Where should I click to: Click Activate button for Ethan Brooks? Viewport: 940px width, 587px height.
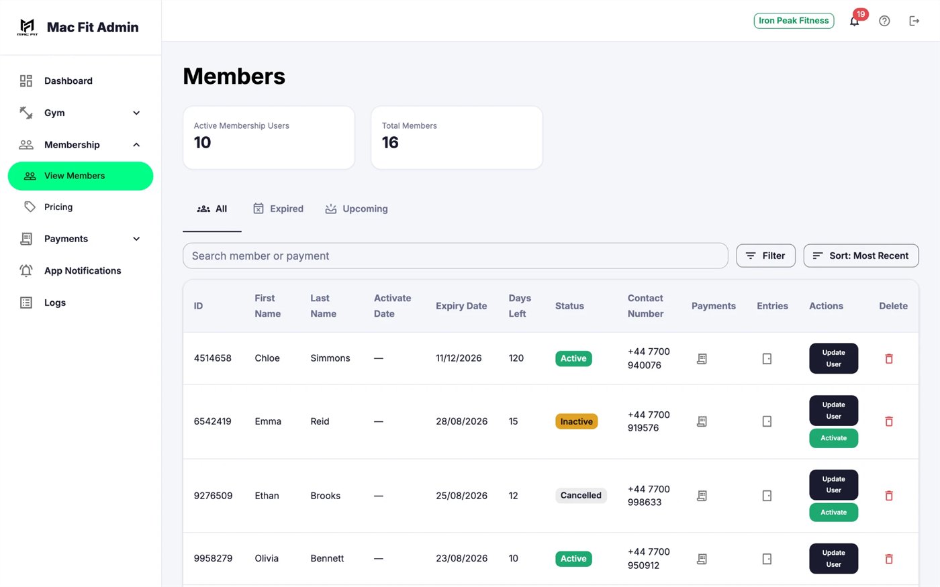pos(833,513)
